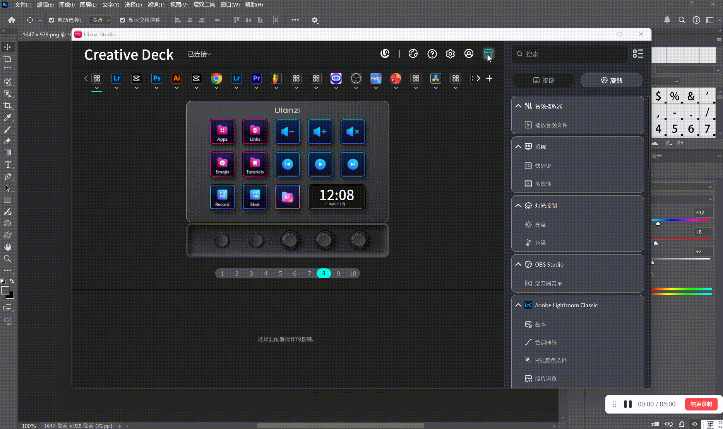Select the Photoshop profile icon
This screenshot has height=429, width=723.
[156, 78]
